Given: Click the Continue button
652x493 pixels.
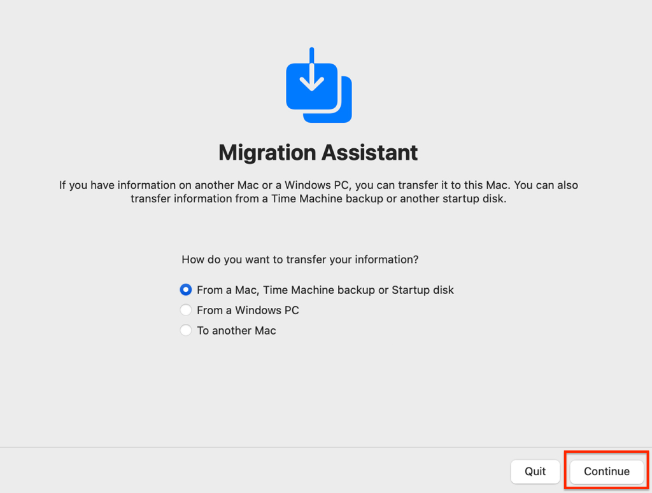Looking at the screenshot, I should pyautogui.click(x=606, y=471).
